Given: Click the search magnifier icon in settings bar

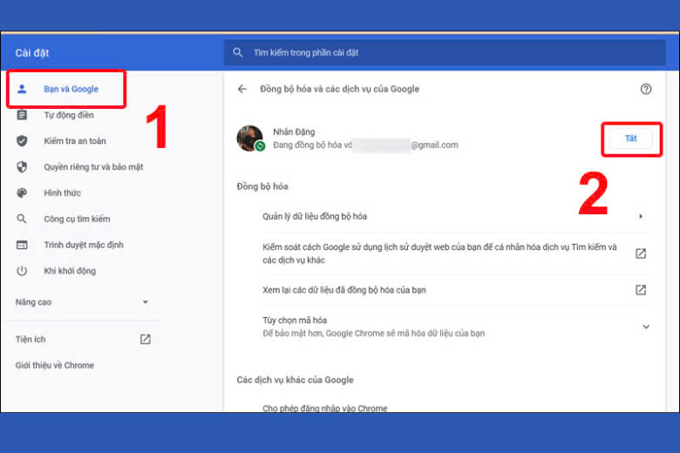Looking at the screenshot, I should tap(238, 52).
